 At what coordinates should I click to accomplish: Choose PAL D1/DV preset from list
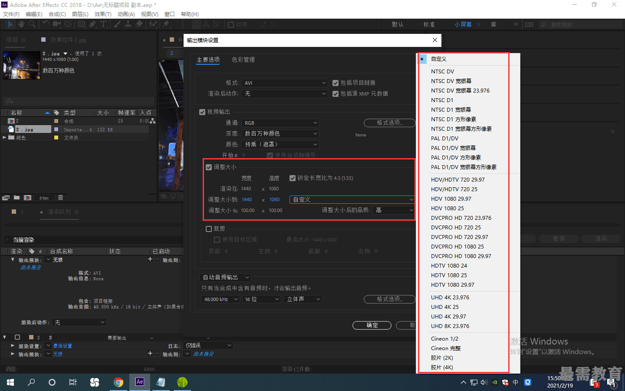point(444,138)
